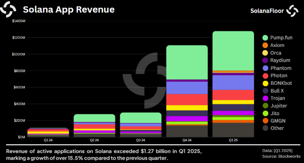
Task: Click the Raydium legend color dot
Action: pyautogui.click(x=265, y=60)
